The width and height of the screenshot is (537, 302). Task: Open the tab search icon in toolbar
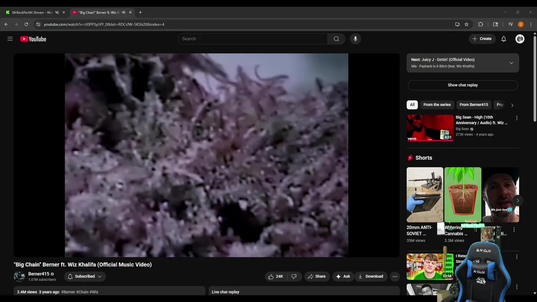click(x=495, y=24)
